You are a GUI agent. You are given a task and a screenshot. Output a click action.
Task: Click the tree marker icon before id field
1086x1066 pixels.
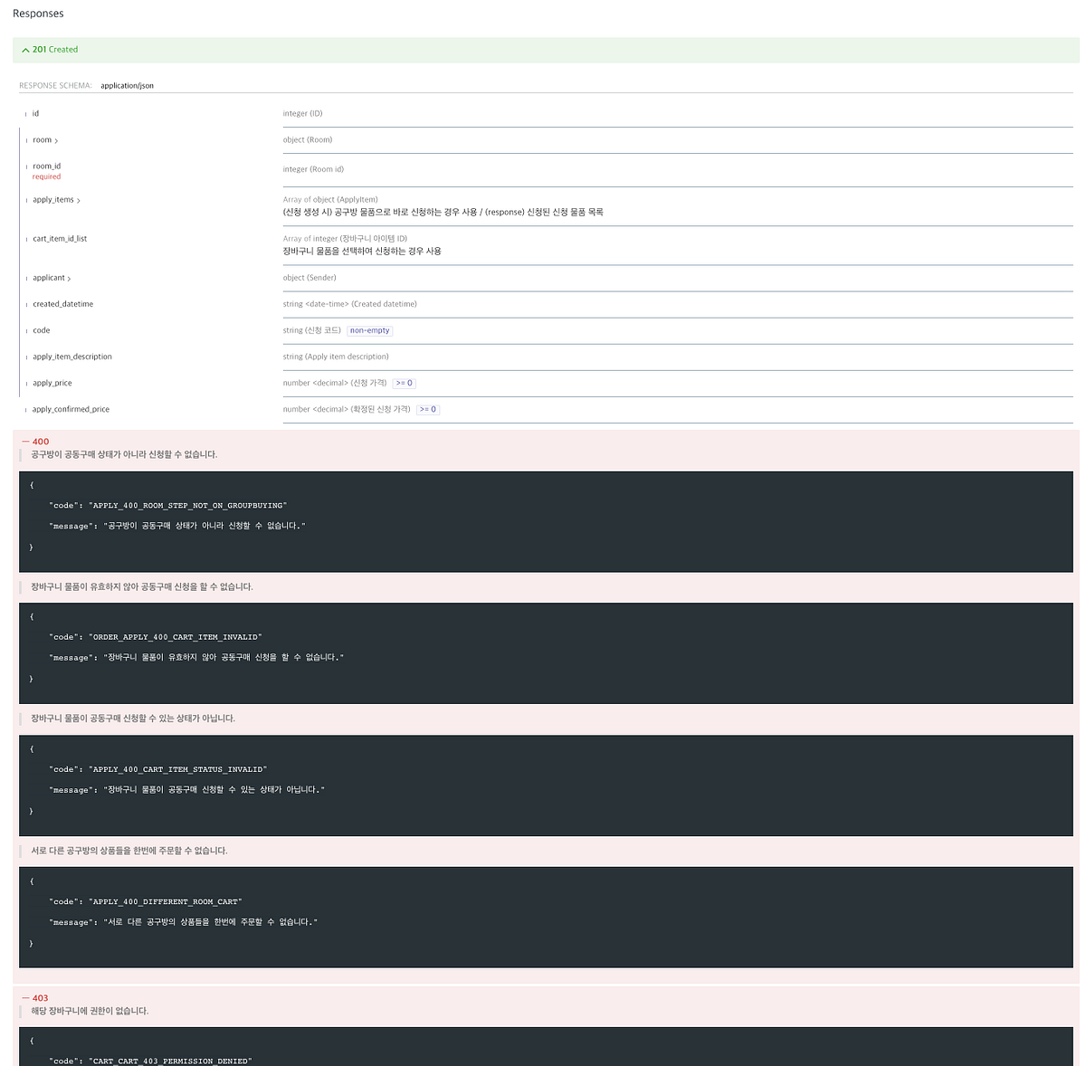click(x=26, y=114)
